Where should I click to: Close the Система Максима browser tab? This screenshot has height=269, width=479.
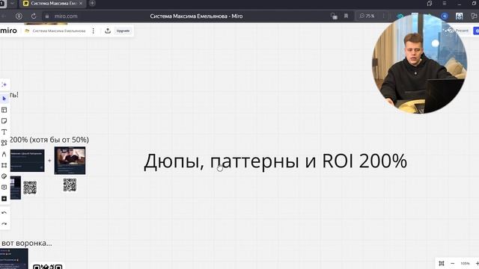(x=81, y=3)
